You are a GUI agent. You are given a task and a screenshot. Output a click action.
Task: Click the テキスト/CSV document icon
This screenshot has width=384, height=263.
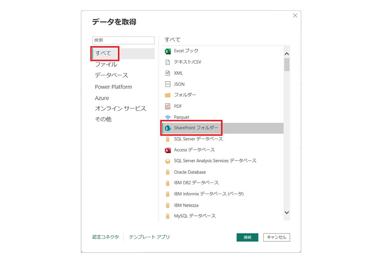[x=168, y=62]
